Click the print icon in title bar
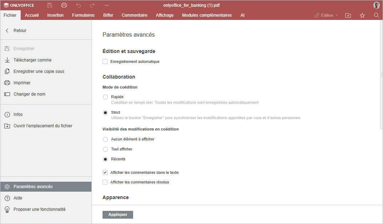Screen dimensions: 383x224 64,5
